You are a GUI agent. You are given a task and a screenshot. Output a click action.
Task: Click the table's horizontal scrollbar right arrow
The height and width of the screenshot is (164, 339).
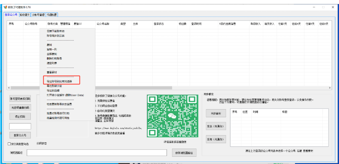tap(329, 88)
